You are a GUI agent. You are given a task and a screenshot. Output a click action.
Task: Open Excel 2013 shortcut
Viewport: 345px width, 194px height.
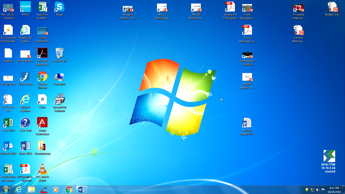pyautogui.click(x=8, y=125)
